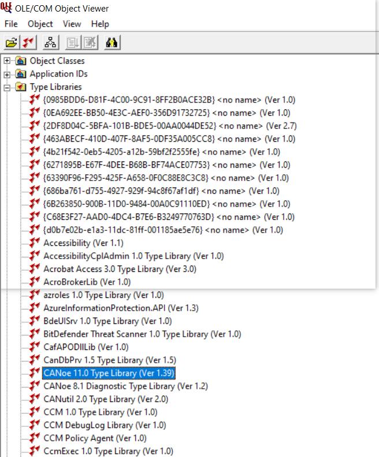This screenshot has height=457, width=379.
Task: Select the Object Classes tree item
Action: pos(57,61)
